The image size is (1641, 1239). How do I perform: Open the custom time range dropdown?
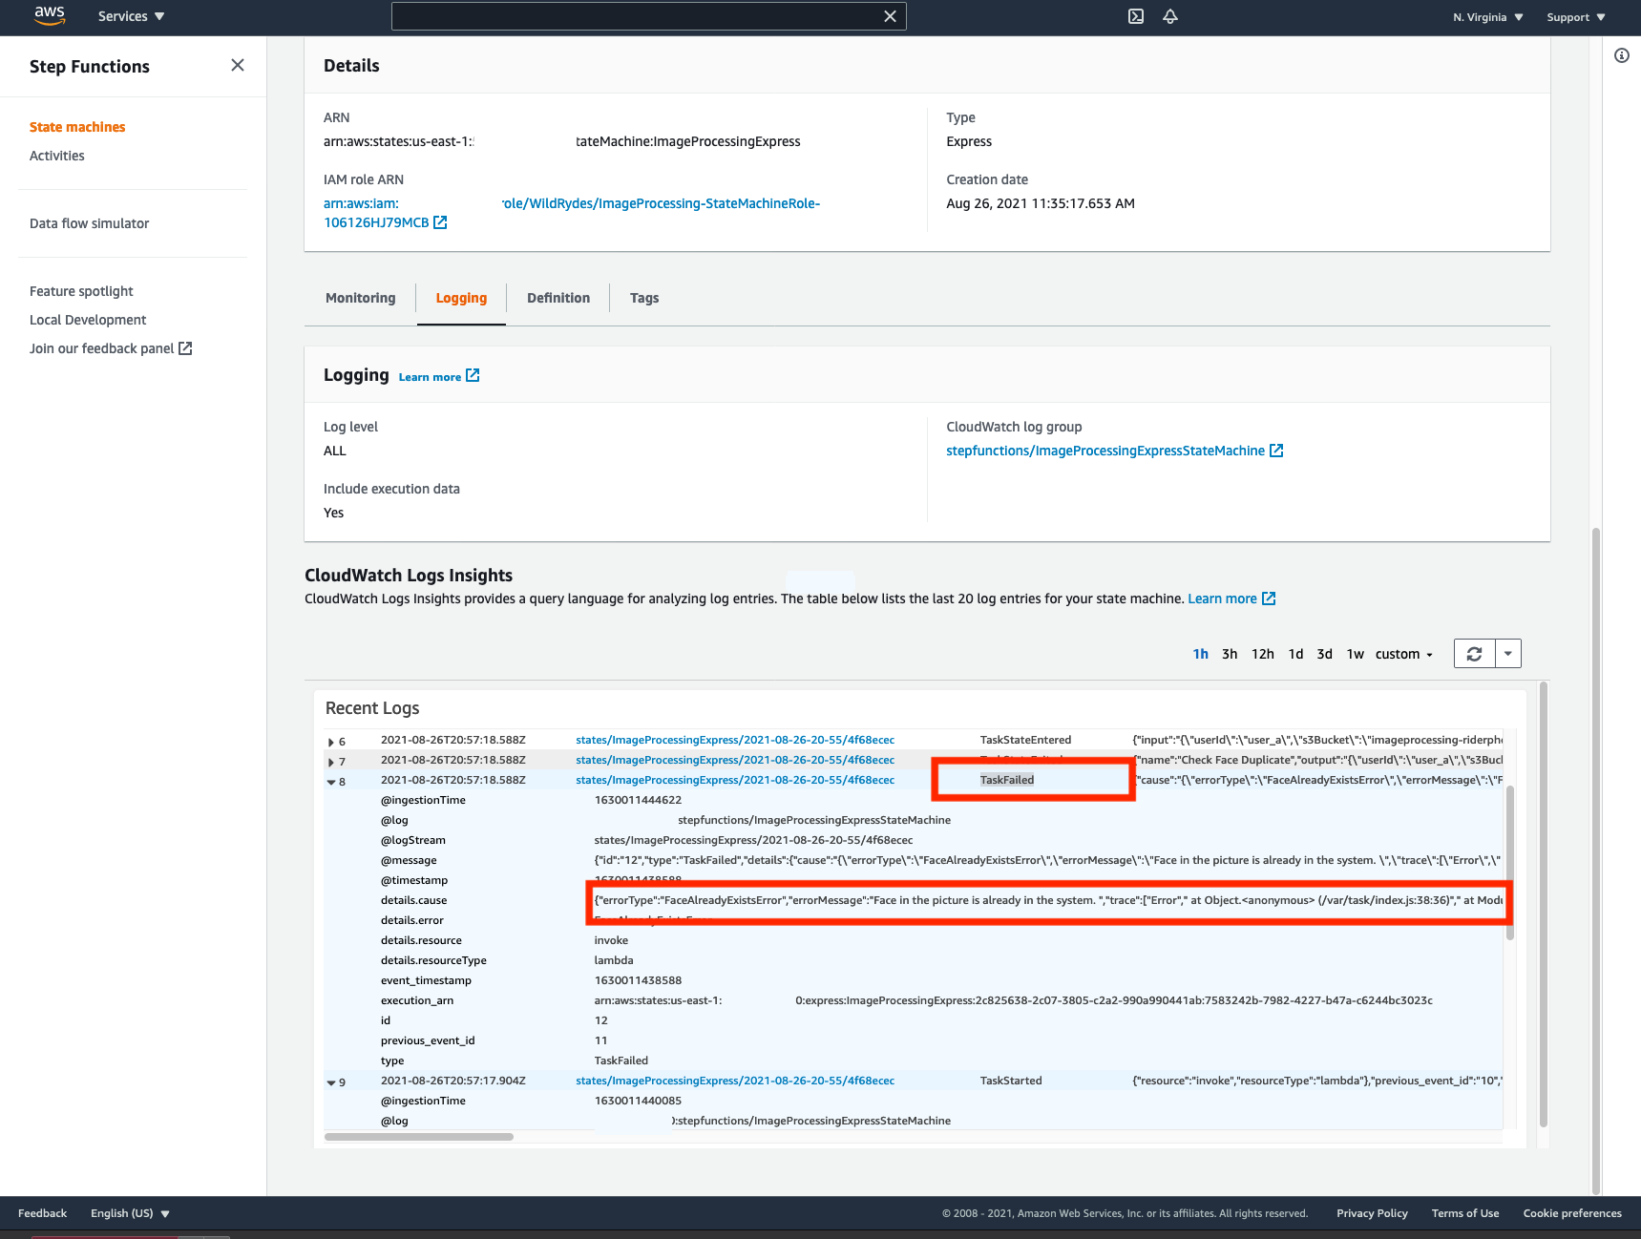click(x=1404, y=654)
